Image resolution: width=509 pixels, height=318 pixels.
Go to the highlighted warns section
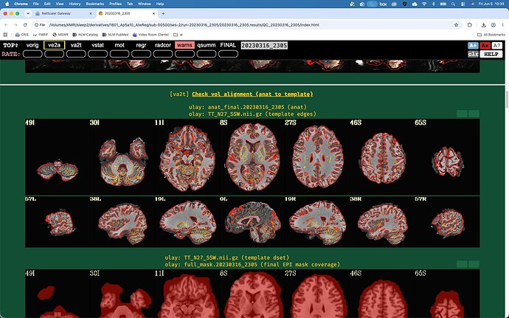point(184,45)
